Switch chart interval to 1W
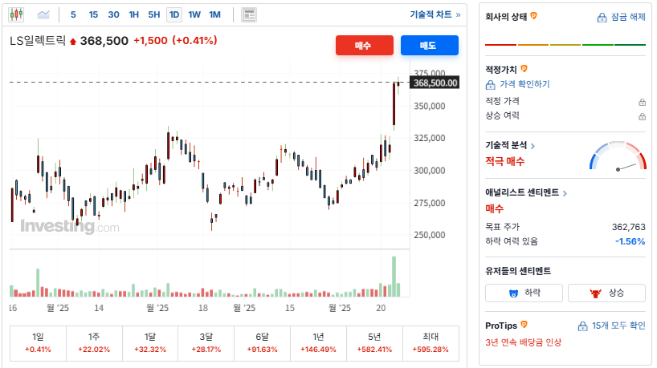 194,14
